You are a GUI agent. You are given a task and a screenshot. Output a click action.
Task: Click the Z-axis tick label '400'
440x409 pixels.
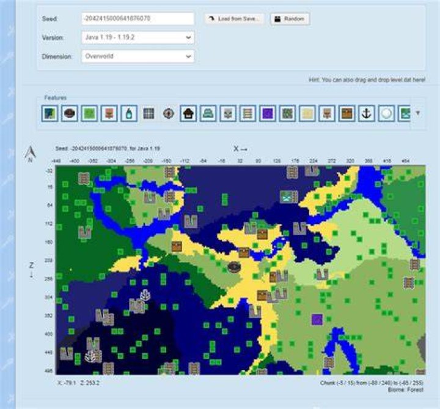pos(49,334)
